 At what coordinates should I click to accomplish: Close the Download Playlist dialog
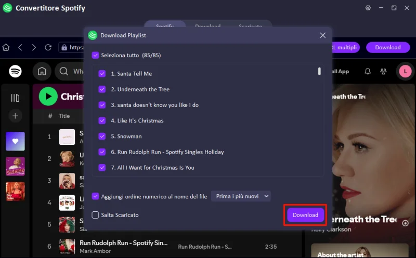(x=322, y=35)
